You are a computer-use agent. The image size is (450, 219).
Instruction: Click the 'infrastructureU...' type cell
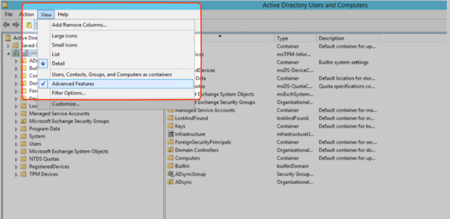[x=295, y=134]
